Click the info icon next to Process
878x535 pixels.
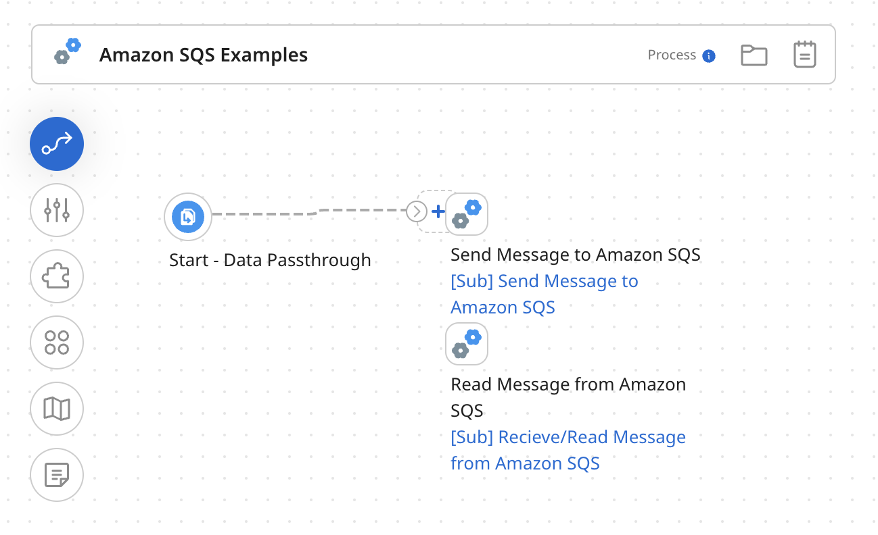pos(709,55)
